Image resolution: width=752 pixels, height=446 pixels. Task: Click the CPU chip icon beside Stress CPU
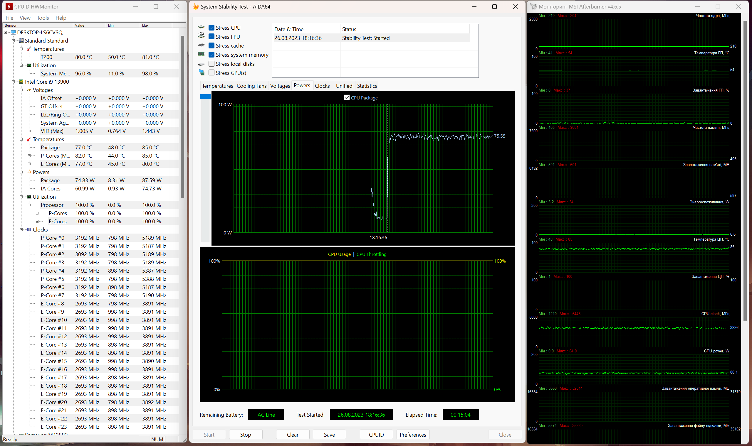(201, 28)
